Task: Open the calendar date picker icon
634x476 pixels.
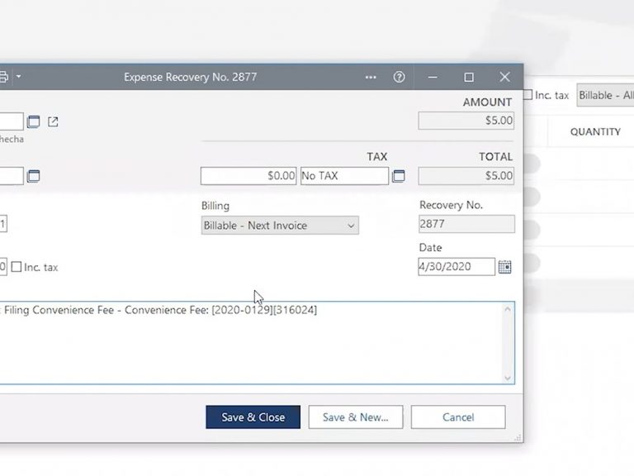Action: point(504,267)
